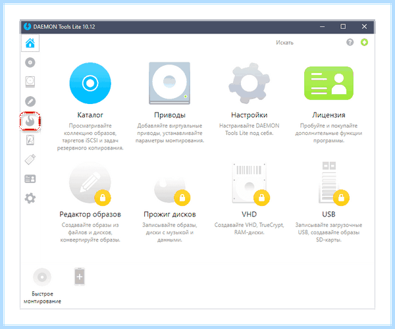Open the Images disc icon in sidebar

tap(30, 63)
